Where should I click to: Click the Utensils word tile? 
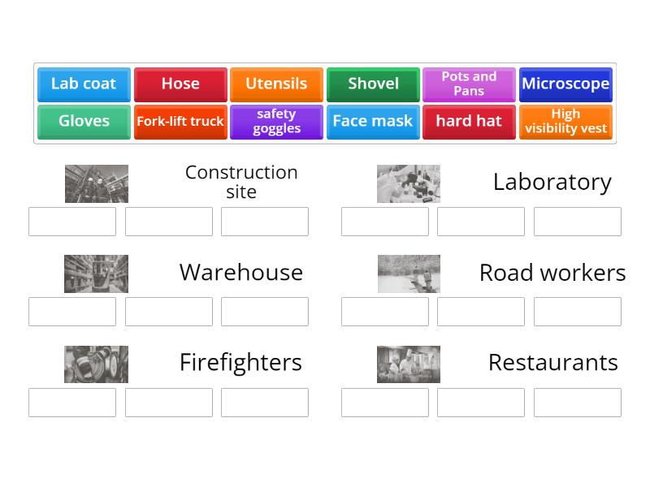(x=276, y=84)
